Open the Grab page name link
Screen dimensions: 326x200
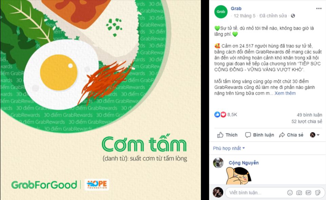tap(236, 8)
